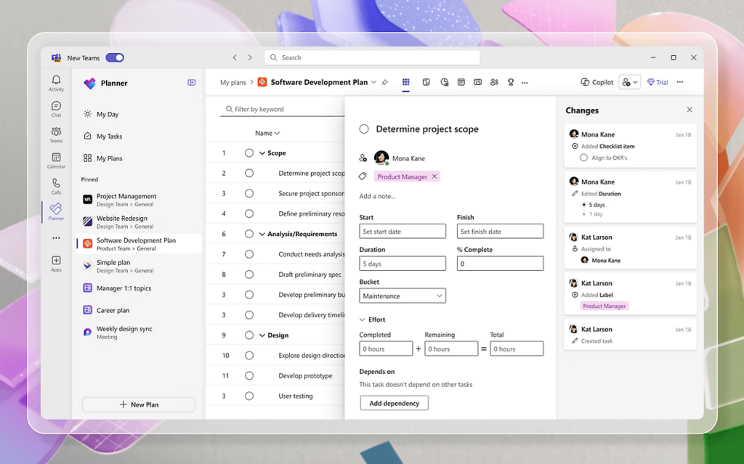Open Chat in the Teams sidebar

(56, 109)
